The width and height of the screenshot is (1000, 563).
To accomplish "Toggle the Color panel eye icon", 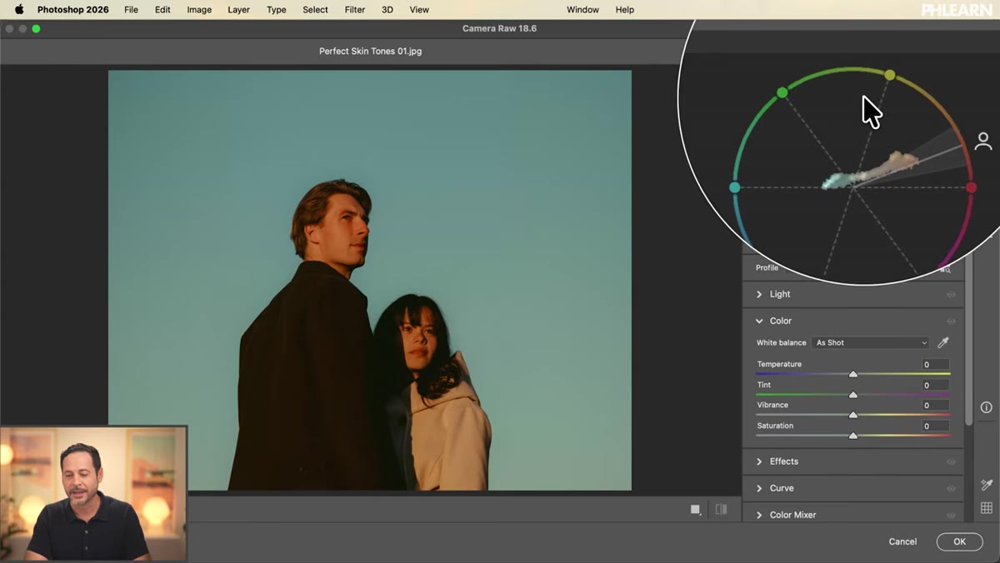I will point(951,321).
